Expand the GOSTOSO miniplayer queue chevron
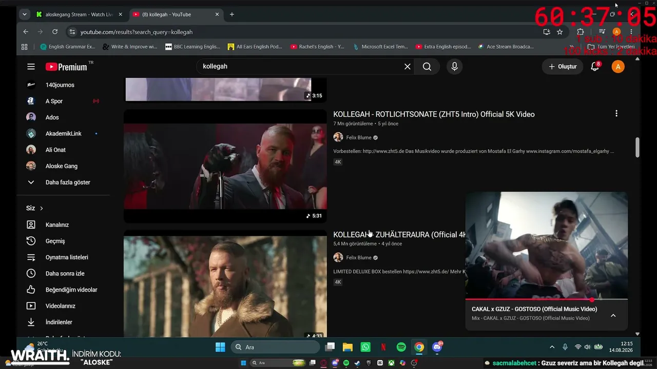 click(613, 316)
